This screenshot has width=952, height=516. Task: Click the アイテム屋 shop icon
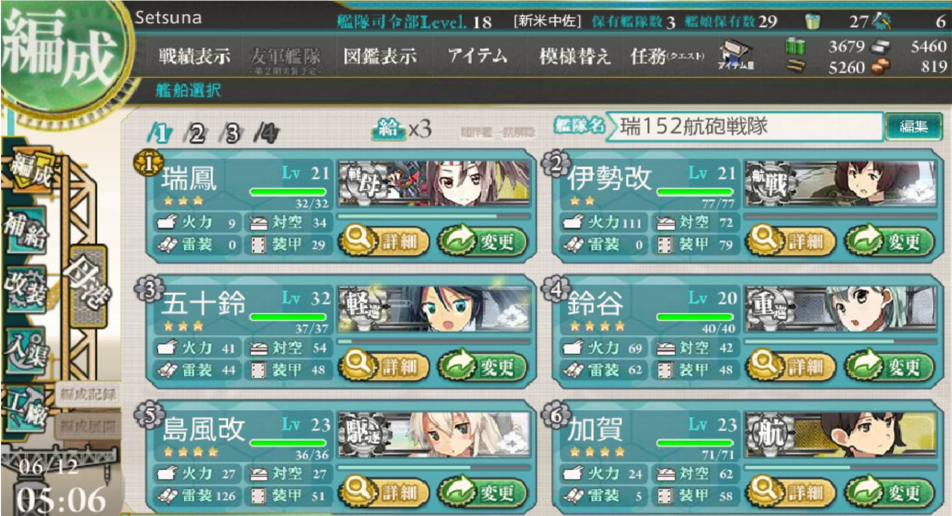coord(737,55)
